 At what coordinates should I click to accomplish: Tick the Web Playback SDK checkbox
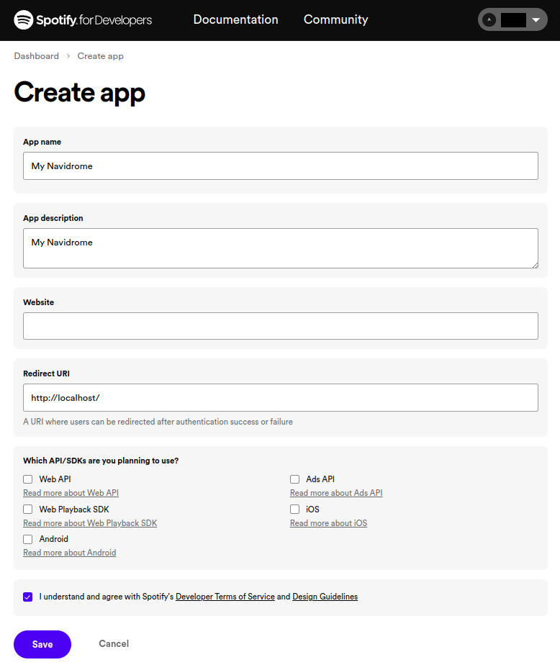[28, 510]
